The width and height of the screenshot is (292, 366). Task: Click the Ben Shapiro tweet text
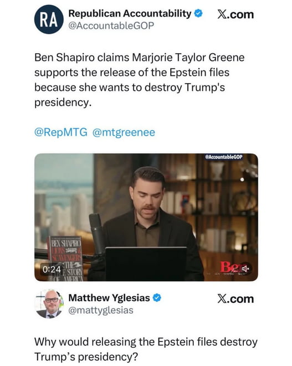coord(140,80)
